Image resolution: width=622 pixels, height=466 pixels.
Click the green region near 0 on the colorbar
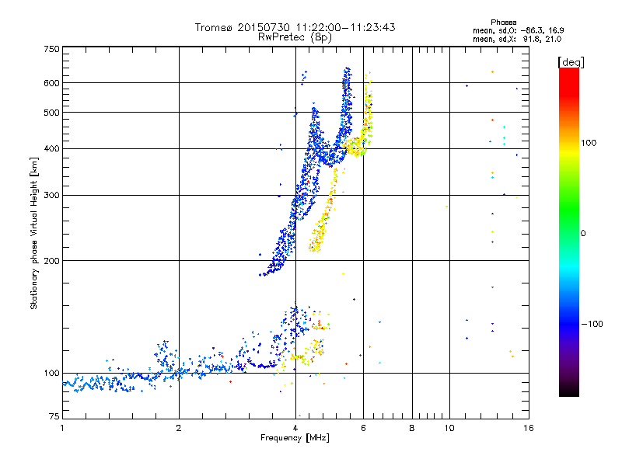[569, 232]
